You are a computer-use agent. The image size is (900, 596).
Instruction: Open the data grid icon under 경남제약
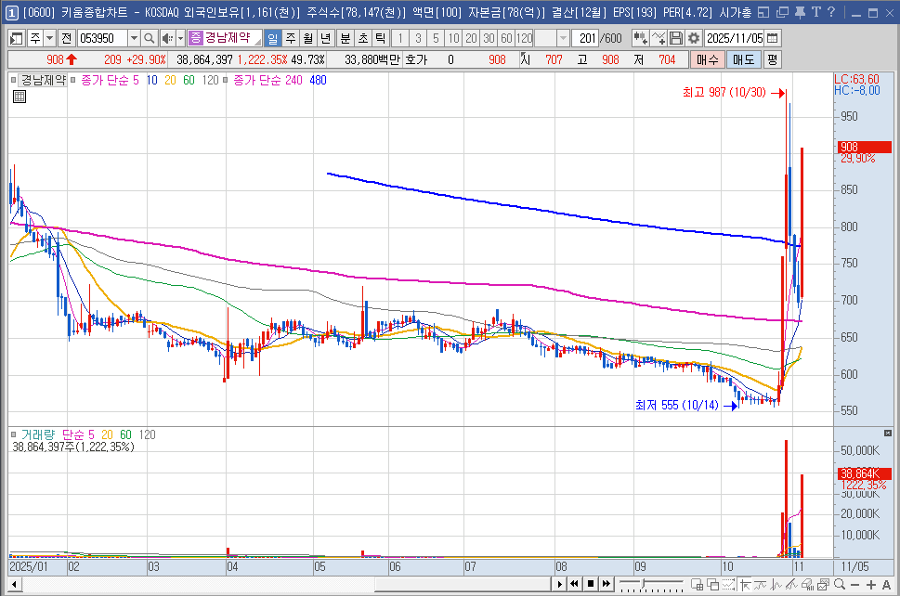click(20, 97)
